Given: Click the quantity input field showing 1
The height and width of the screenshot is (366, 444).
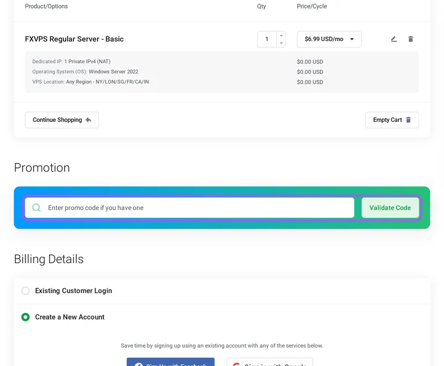Looking at the screenshot, I should coord(267,39).
